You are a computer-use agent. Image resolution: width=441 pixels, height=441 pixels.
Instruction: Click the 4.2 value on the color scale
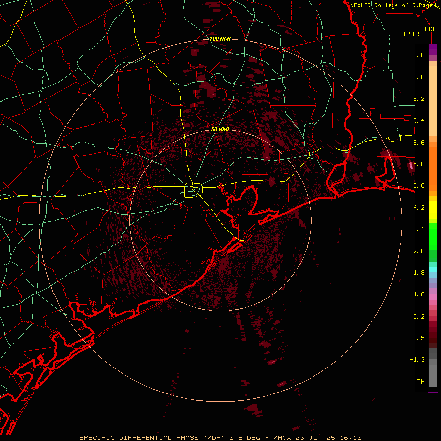[419, 208]
